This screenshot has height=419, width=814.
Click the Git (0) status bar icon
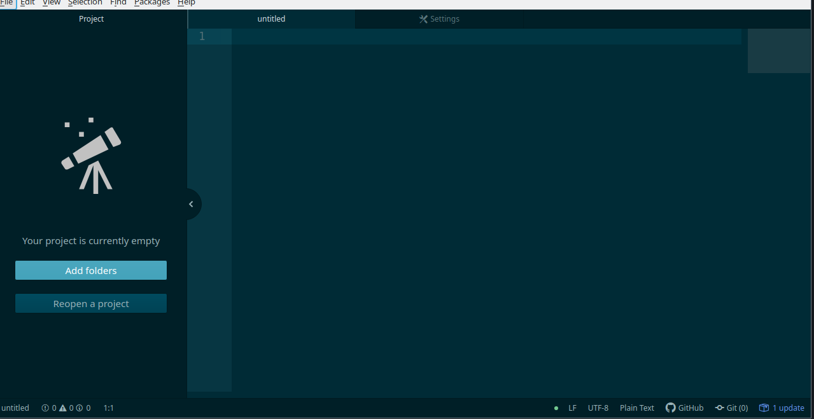(731, 408)
